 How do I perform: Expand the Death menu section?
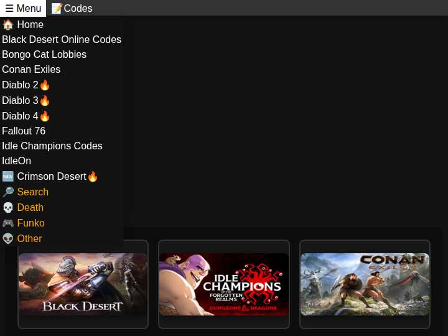[30, 208]
